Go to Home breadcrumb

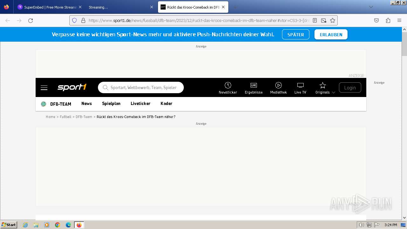(x=51, y=117)
